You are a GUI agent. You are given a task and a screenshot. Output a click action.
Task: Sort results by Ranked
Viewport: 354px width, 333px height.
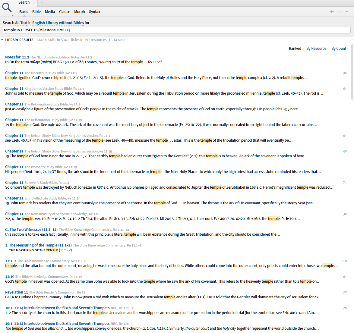[x=295, y=49]
